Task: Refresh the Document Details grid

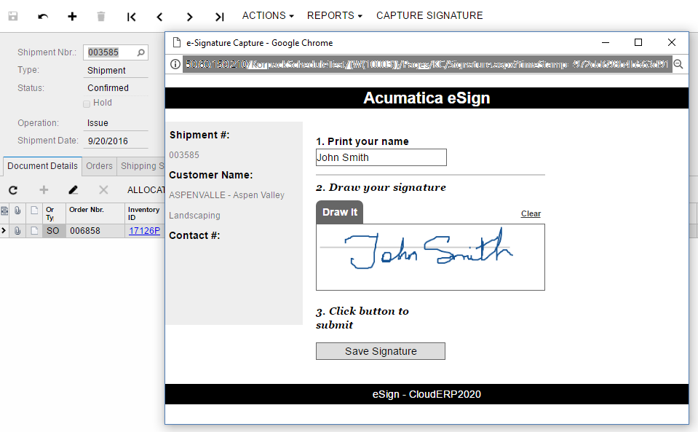Action: pyautogui.click(x=13, y=190)
